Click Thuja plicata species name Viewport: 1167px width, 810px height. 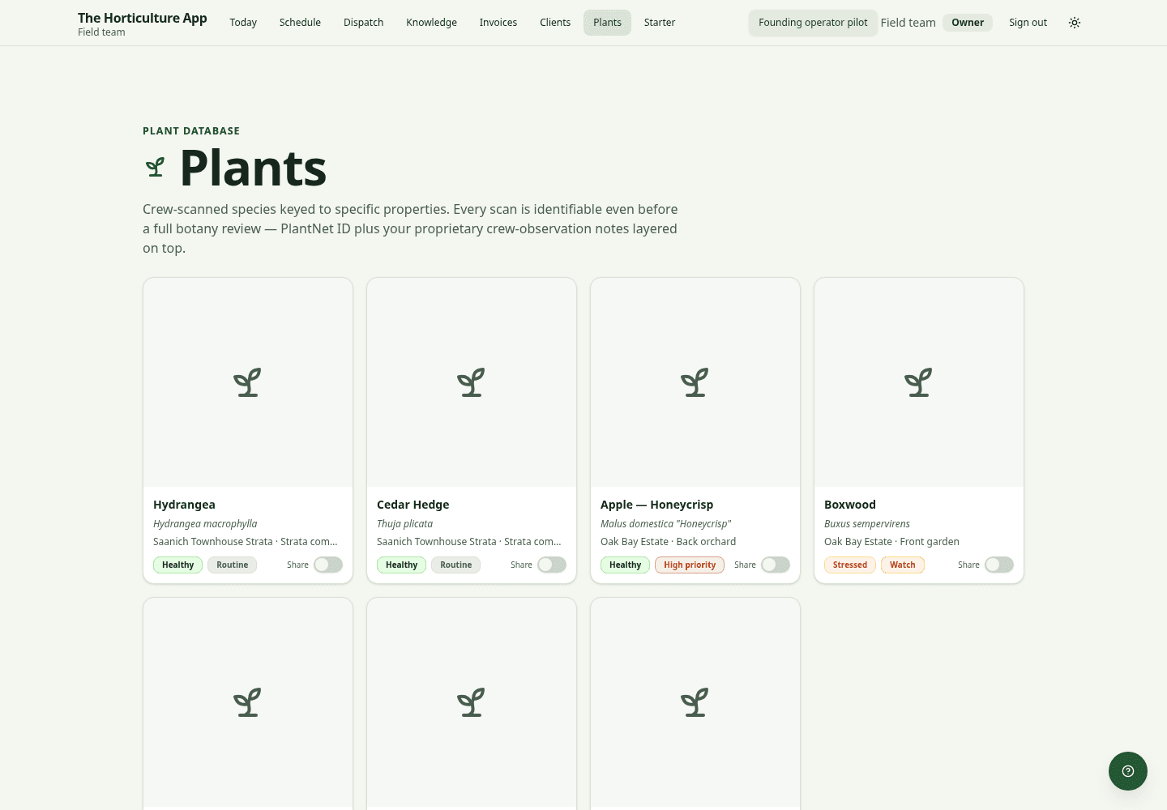404,524
